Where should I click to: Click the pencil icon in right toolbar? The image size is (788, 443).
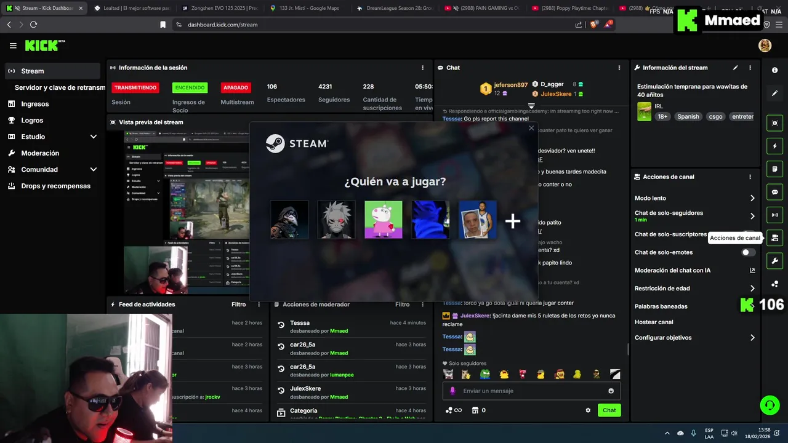(774, 94)
